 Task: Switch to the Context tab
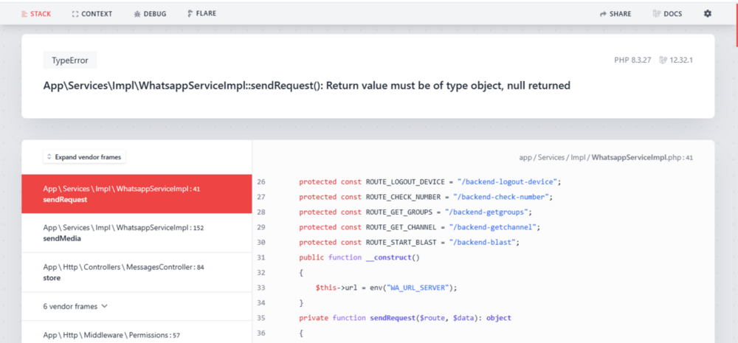92,13
